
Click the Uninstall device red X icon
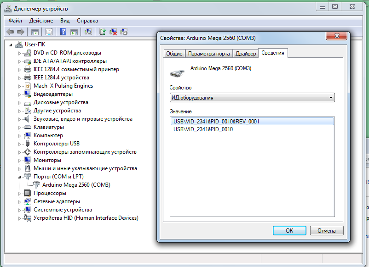[113, 32]
